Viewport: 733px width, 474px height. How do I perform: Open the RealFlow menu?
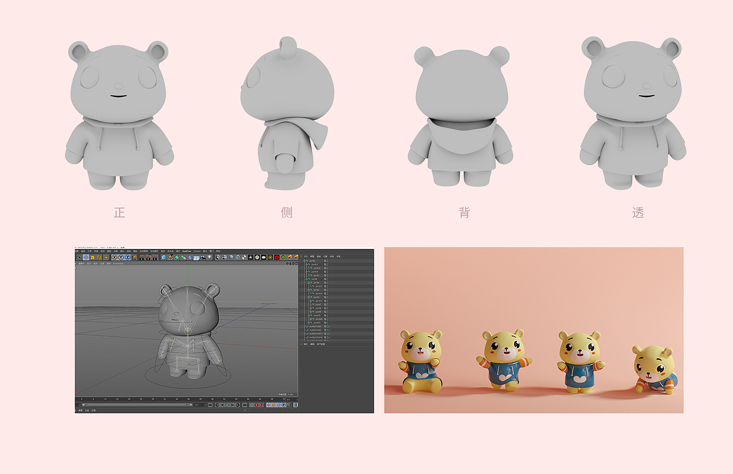(187, 251)
